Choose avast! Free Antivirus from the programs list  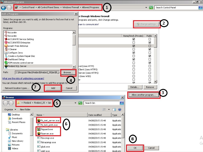pyautogui.click(x=18, y=46)
